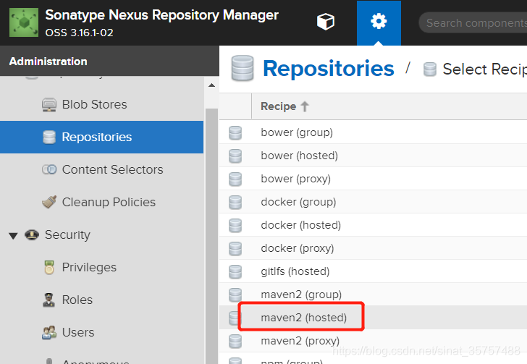Click the sidebar scrollbar thumb
527x364 pixels.
(211, 236)
